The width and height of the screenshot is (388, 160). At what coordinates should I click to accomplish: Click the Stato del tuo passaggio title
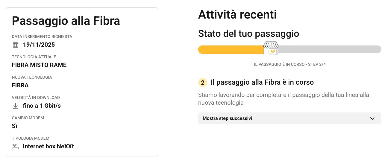(248, 33)
